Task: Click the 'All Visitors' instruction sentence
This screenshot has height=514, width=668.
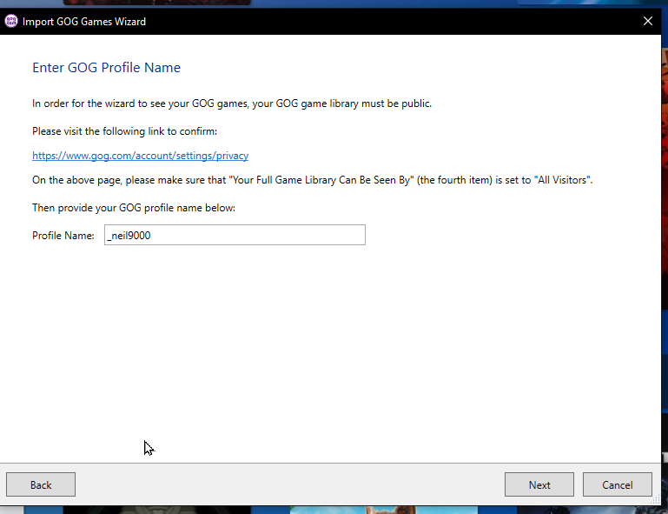Action: (x=312, y=180)
